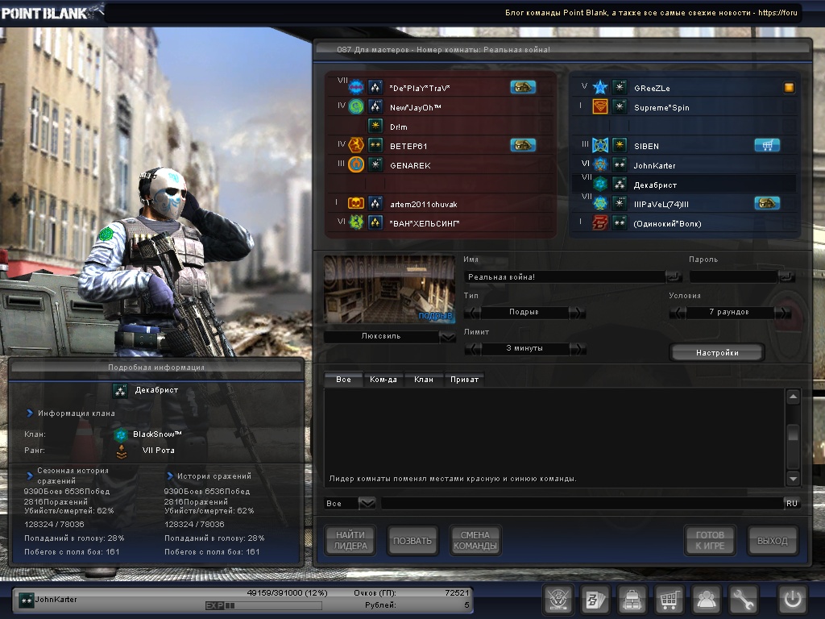Click the orange host marker next to GReeZLe
Screen dimensions: 825x619
[789, 87]
